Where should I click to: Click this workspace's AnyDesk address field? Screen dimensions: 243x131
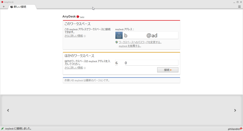[x=150, y=35]
